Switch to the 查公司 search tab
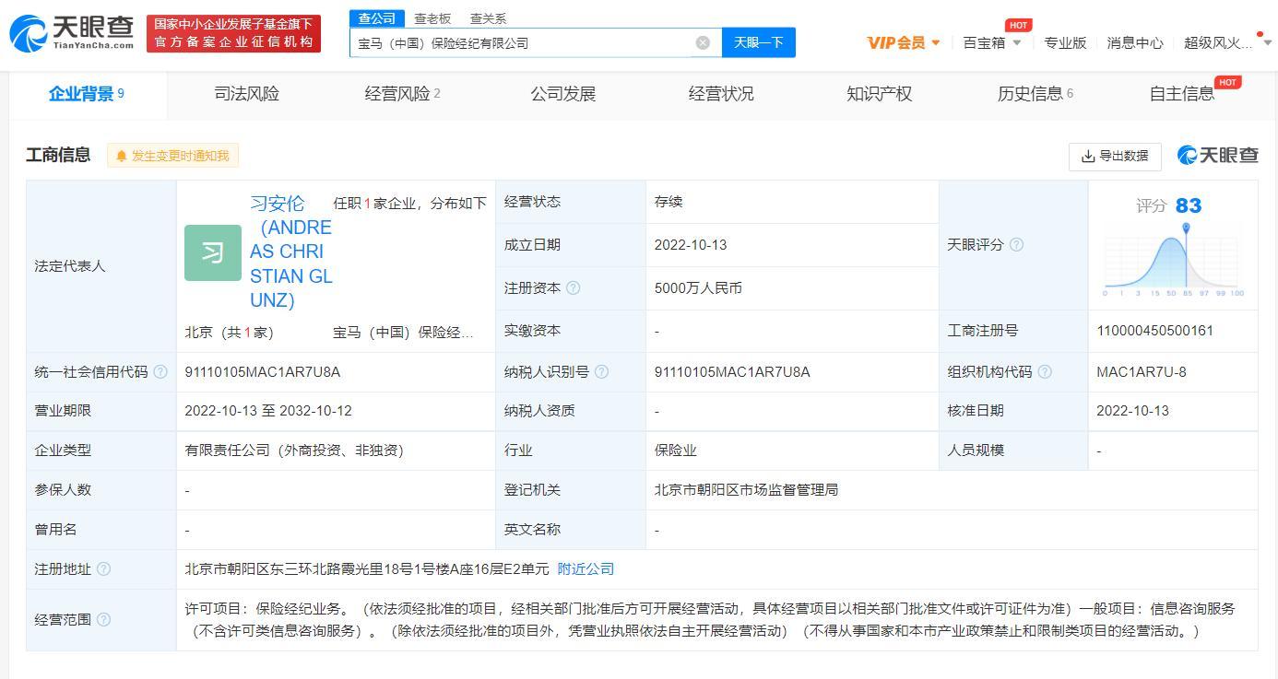This screenshot has height=679, width=1278. click(376, 18)
